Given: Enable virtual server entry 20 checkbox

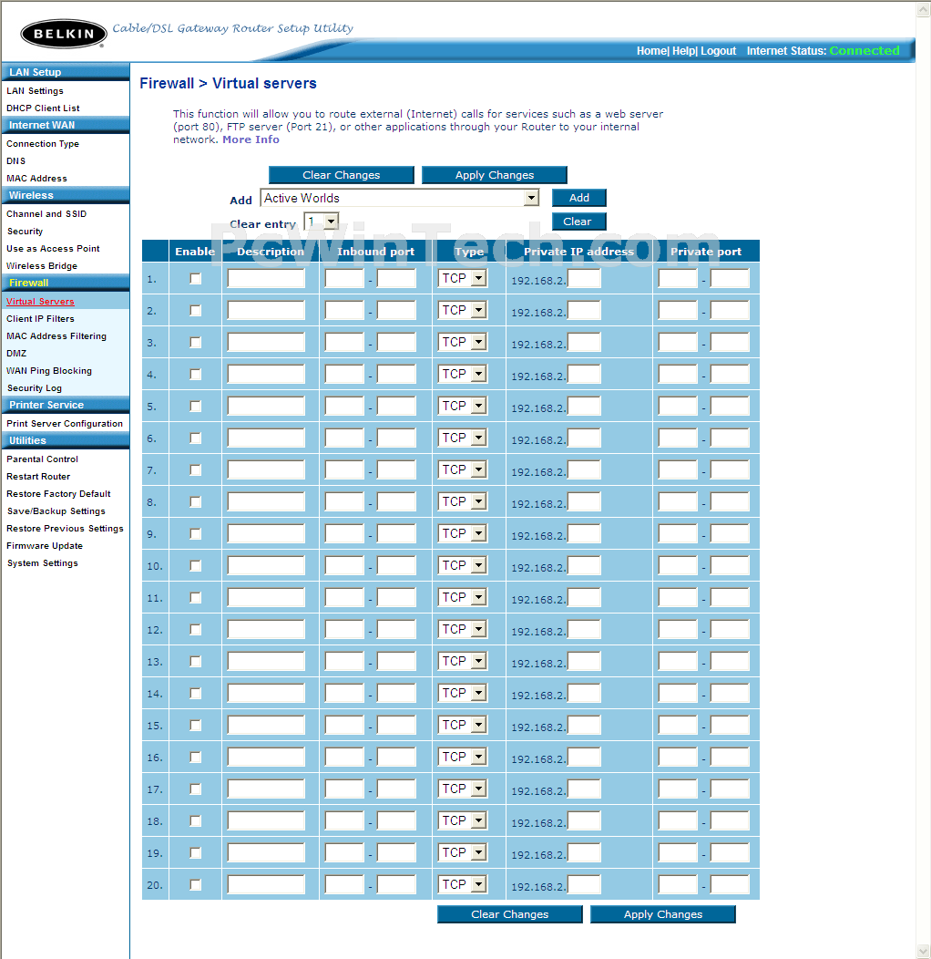Looking at the screenshot, I should click(x=196, y=885).
